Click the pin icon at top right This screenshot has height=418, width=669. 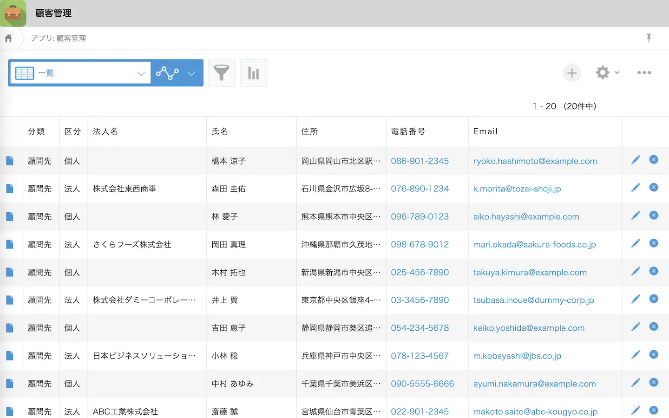point(649,38)
